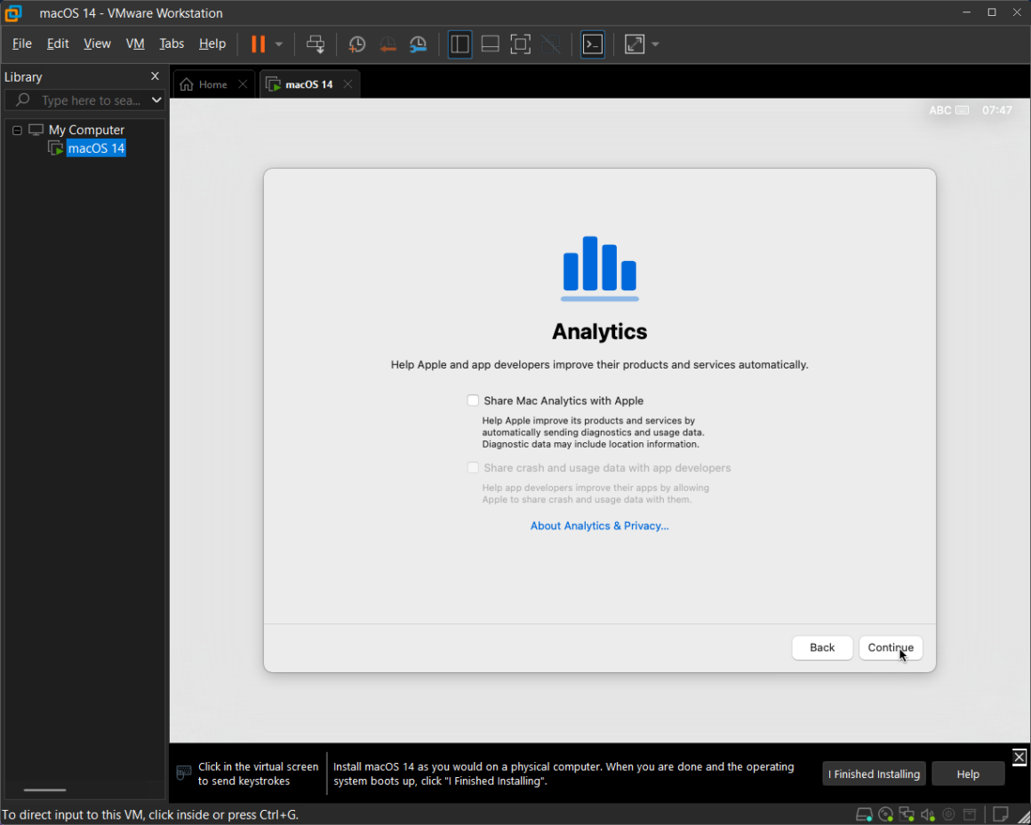Click the I Finished Installing button
Viewport: 1031px width, 825px height.
pos(874,773)
